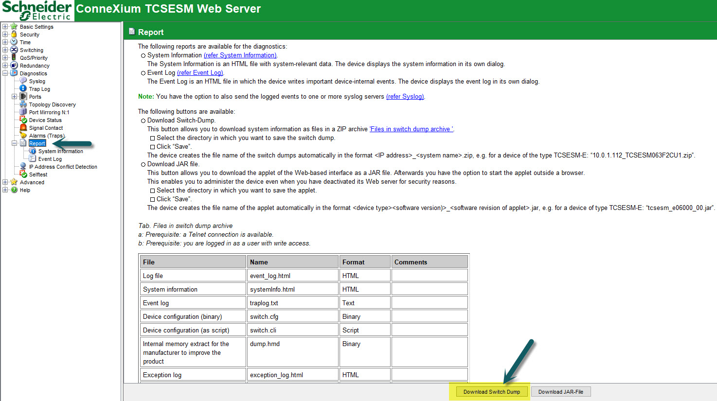Expand the Ports tree node

click(x=14, y=97)
